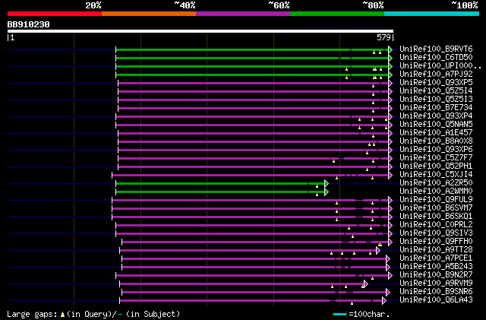Viewport: 486px width, 320px height.
Task: Choose the UniRef100_Q5NAN5 entry
Action: point(436,125)
